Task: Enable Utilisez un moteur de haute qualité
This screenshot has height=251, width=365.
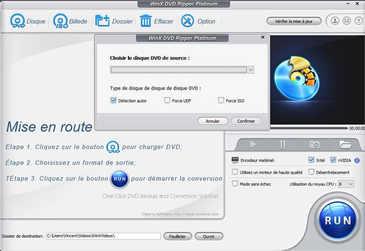Action: tap(235, 172)
